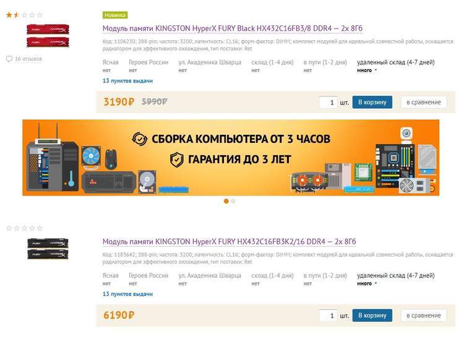This screenshot has width=464, height=337.
Task: Click 'в сравнение' for the first product
Action: [424, 102]
